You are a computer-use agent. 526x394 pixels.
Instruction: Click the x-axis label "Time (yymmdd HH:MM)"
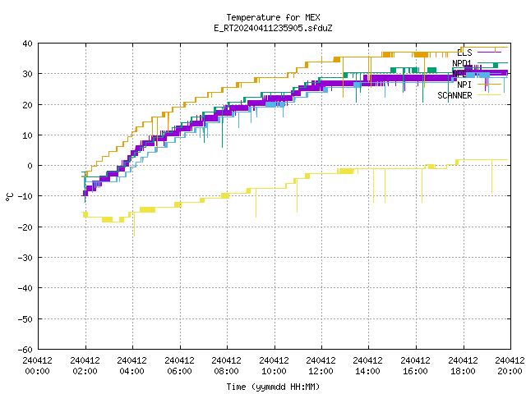(x=273, y=387)
